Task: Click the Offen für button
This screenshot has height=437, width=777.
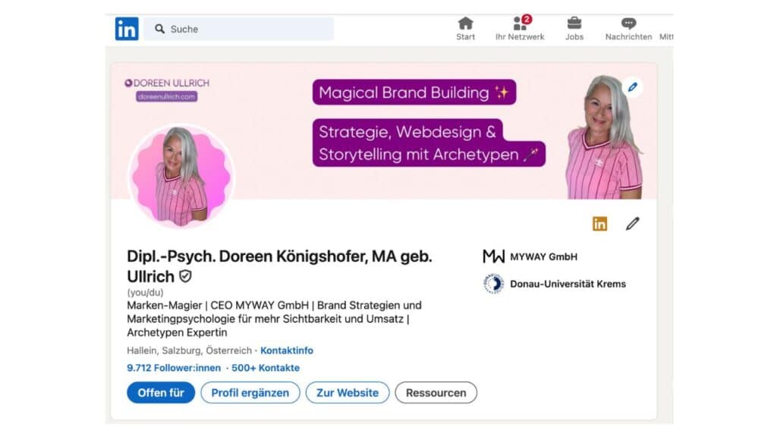Action: [161, 392]
